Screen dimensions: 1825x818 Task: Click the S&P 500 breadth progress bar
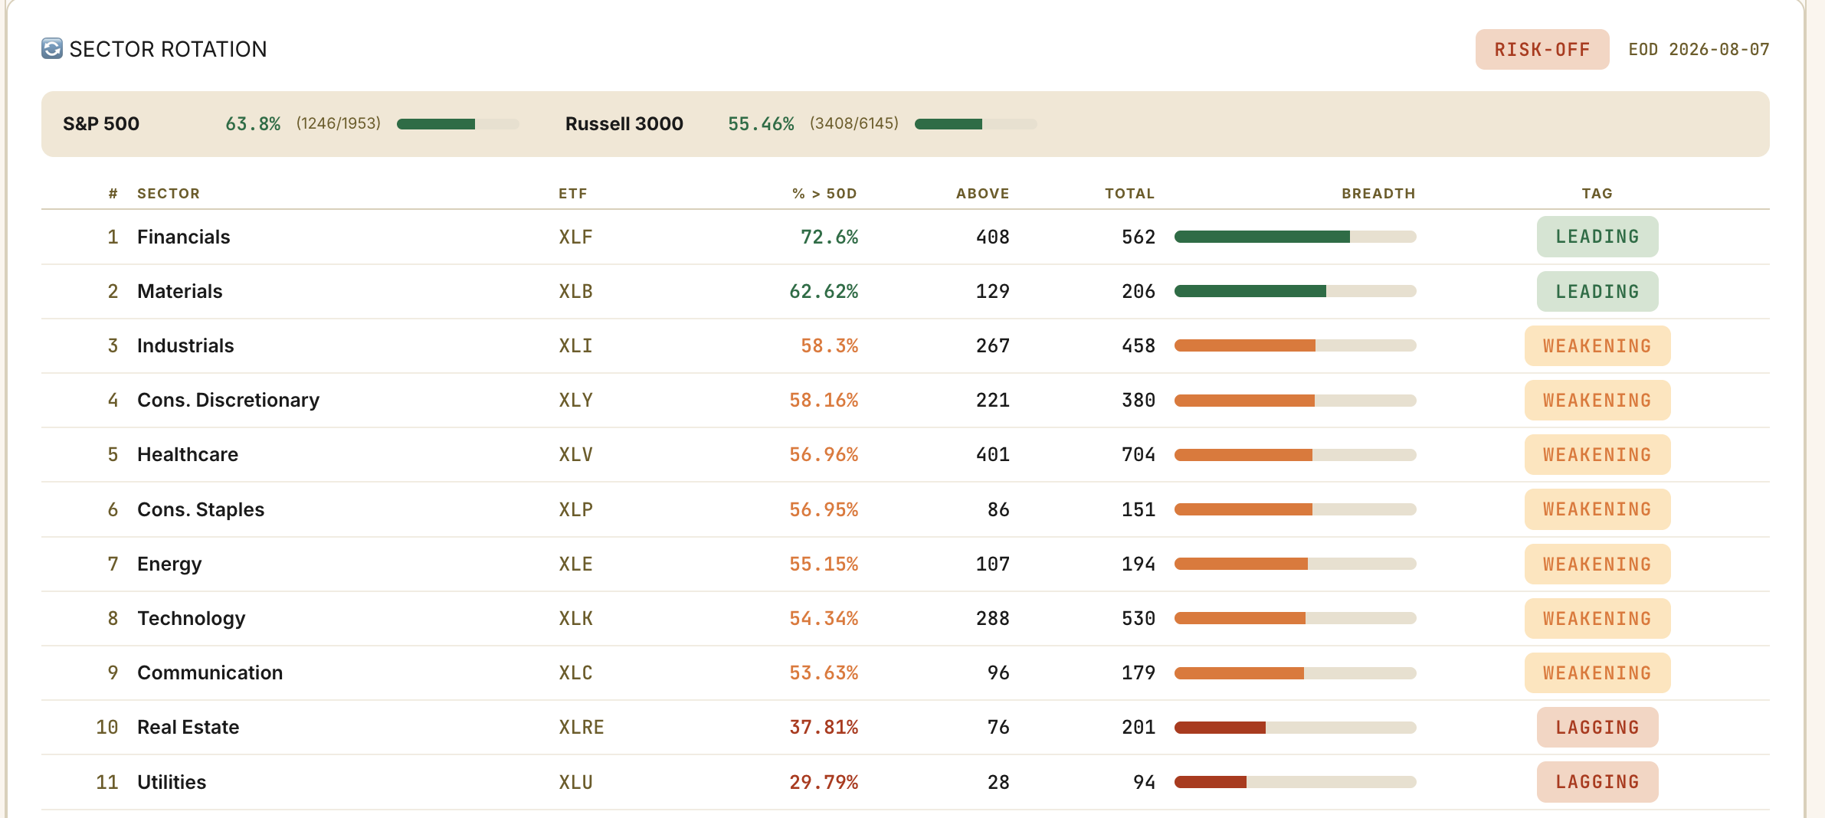(x=458, y=124)
